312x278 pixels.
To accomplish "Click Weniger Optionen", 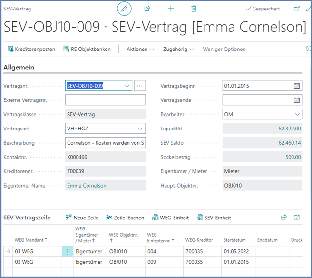I will coord(224,49).
